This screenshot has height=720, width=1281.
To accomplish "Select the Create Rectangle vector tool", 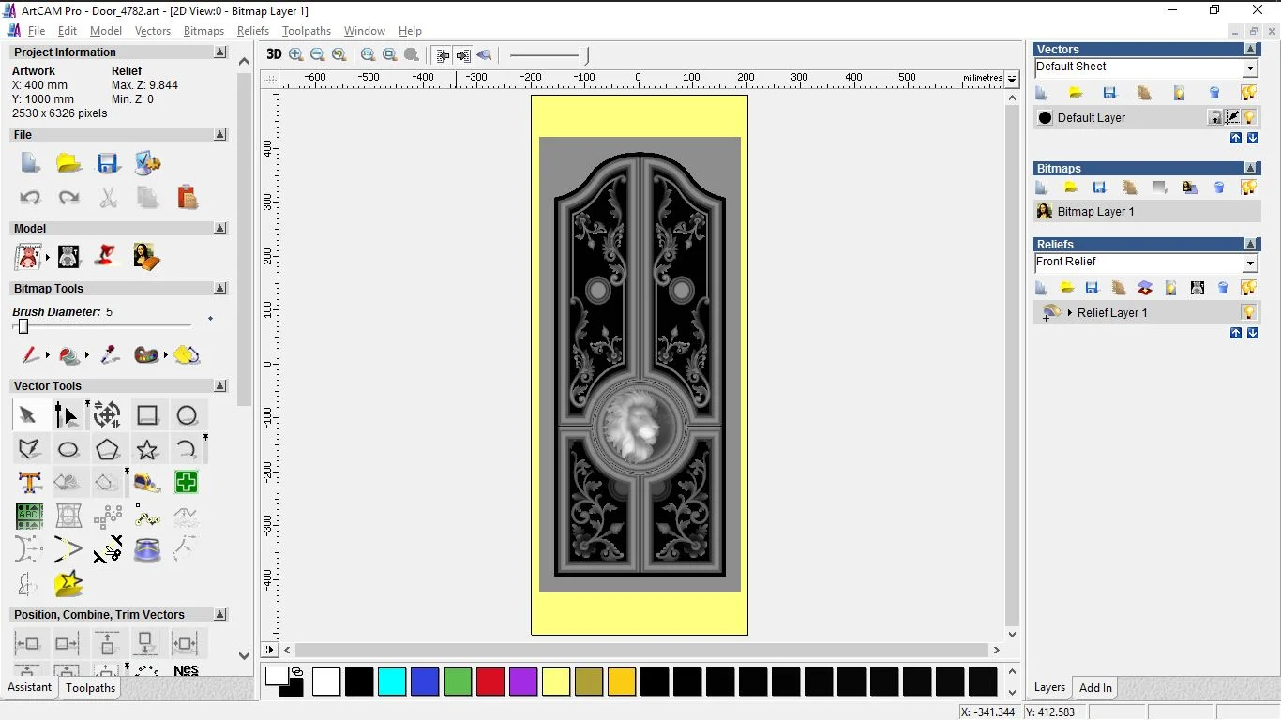I will [x=147, y=415].
